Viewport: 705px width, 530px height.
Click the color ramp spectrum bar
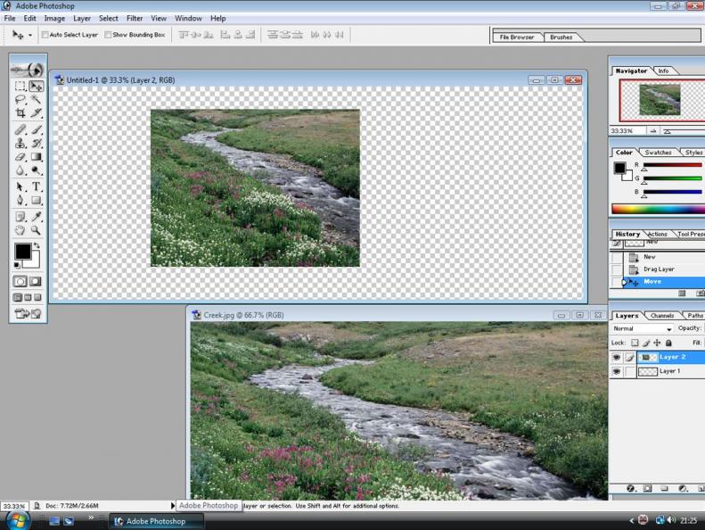[658, 209]
